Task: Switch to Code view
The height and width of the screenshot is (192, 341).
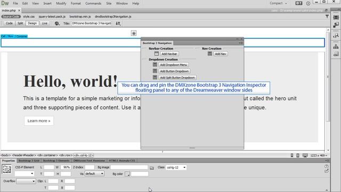Action: pos(9,23)
